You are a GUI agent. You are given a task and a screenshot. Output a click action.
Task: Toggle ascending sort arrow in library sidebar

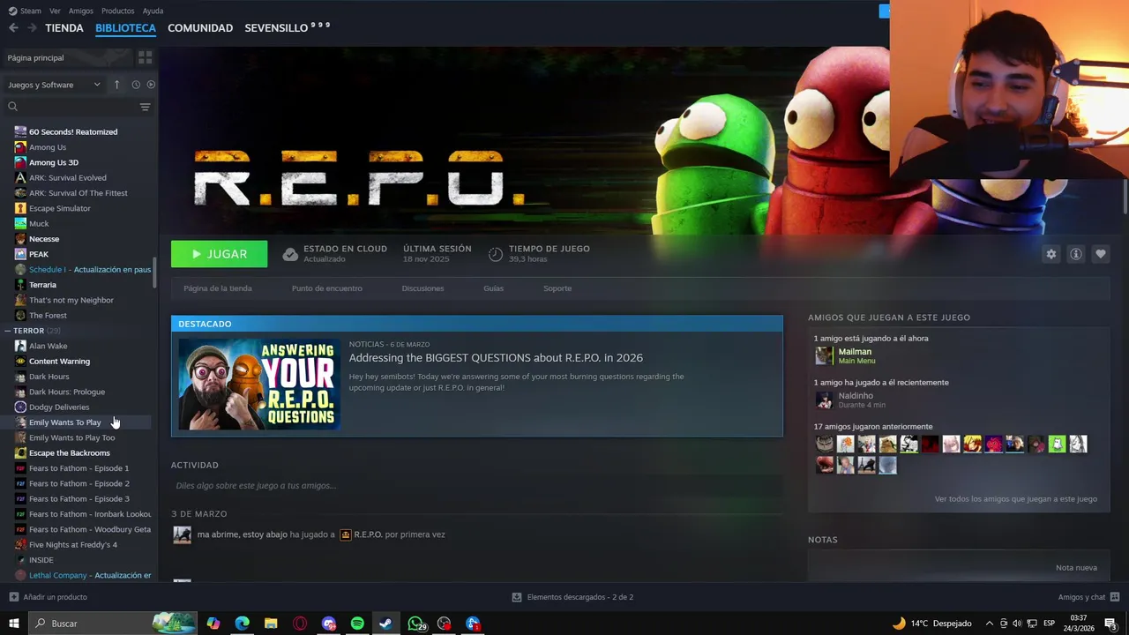(116, 85)
